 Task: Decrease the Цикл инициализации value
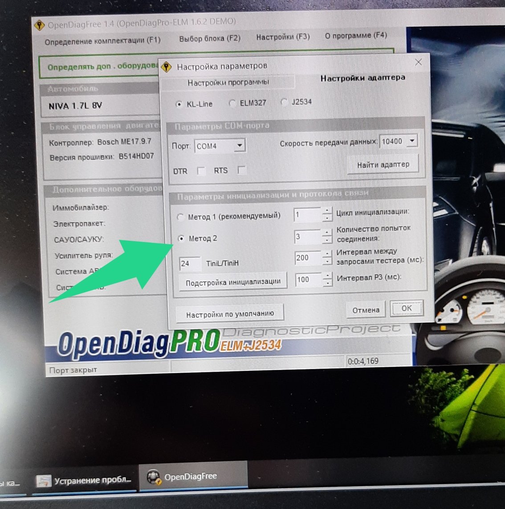click(327, 218)
